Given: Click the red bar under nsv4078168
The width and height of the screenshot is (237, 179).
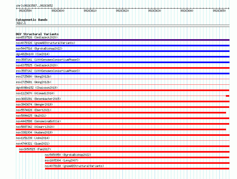Looking at the screenshot, I should tap(137, 169).
